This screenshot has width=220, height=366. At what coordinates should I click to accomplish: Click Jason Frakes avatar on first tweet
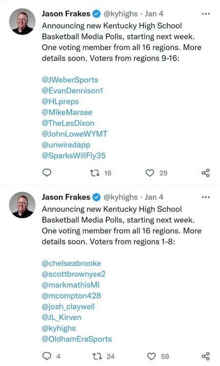[22, 21]
